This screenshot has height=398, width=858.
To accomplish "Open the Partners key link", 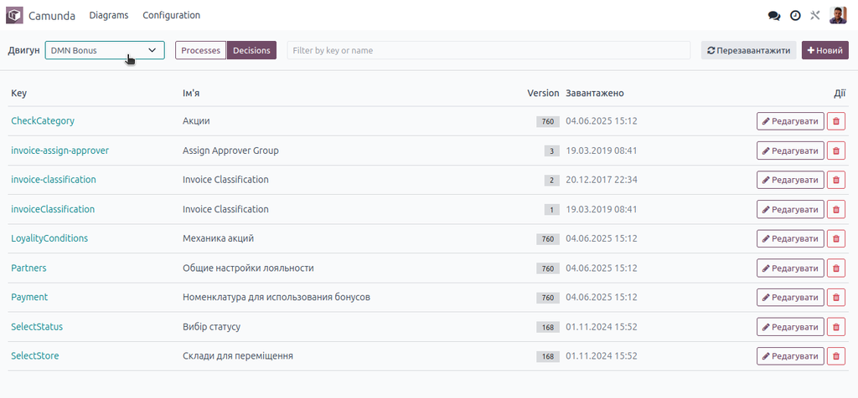I will (x=28, y=268).
